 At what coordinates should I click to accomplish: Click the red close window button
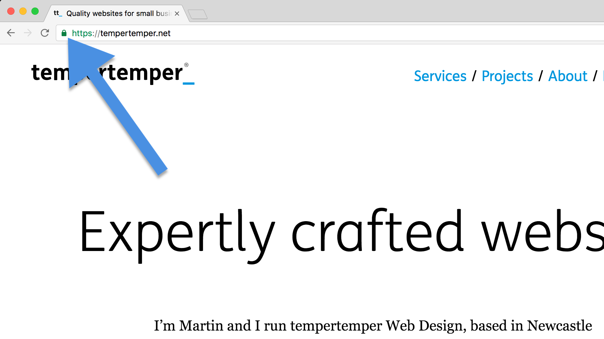click(11, 11)
